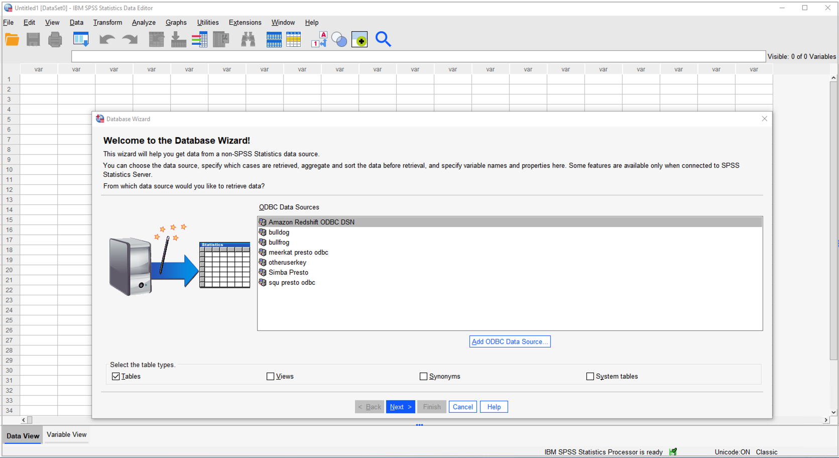Switch to the Variable View tab

point(67,435)
